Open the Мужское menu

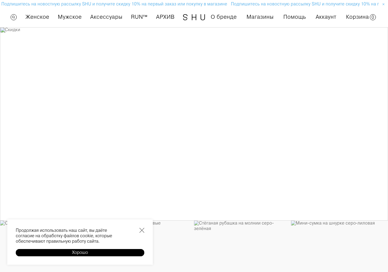70,17
